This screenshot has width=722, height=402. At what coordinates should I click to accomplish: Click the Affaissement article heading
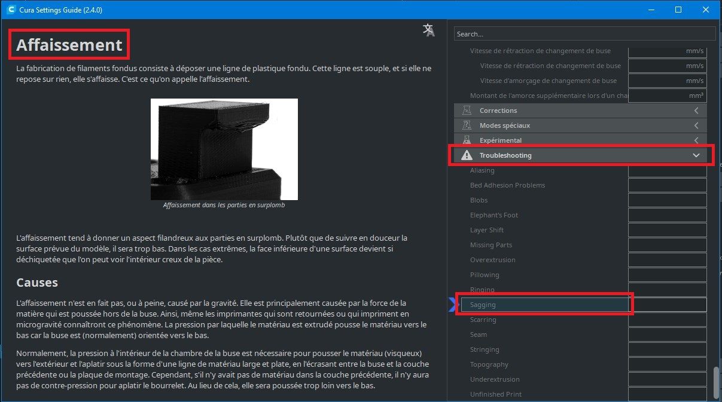pos(69,45)
